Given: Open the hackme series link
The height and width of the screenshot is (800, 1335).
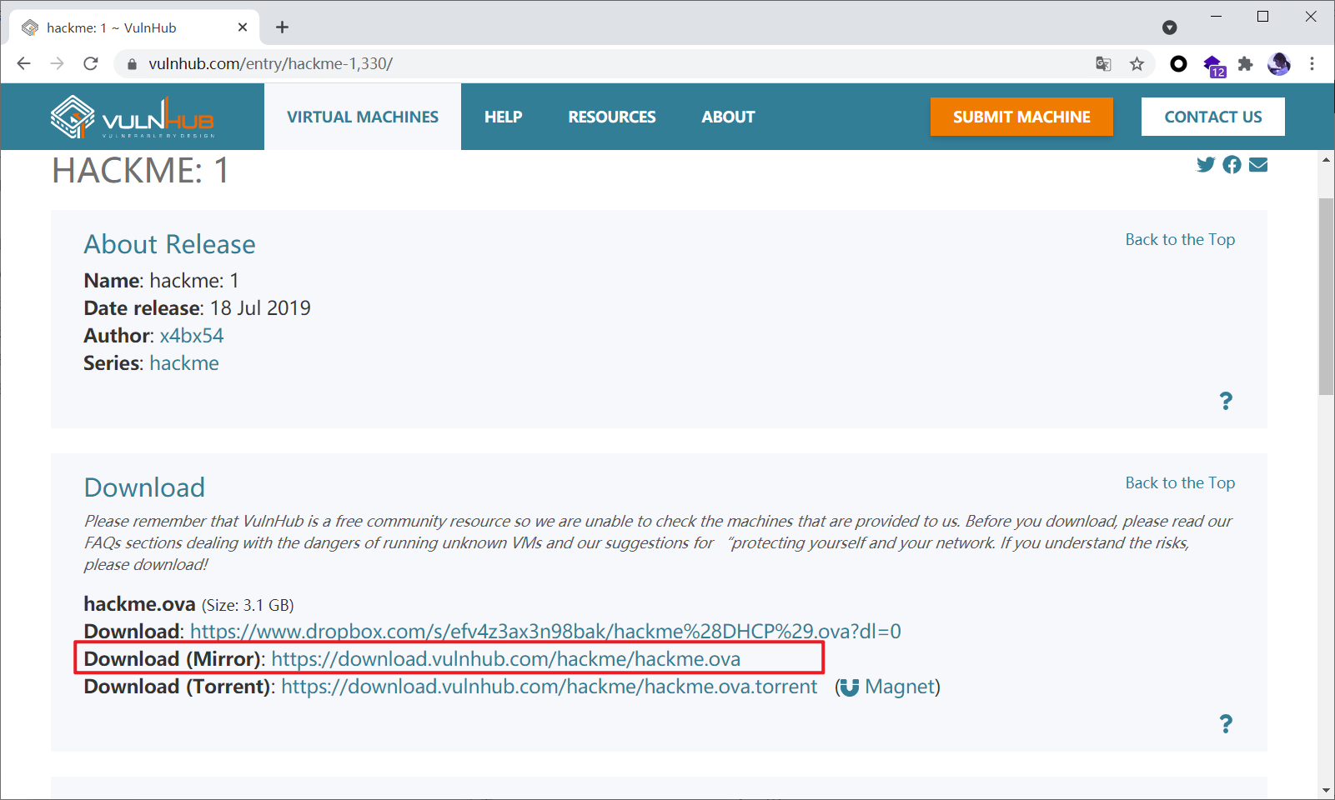Looking at the screenshot, I should click(x=184, y=363).
